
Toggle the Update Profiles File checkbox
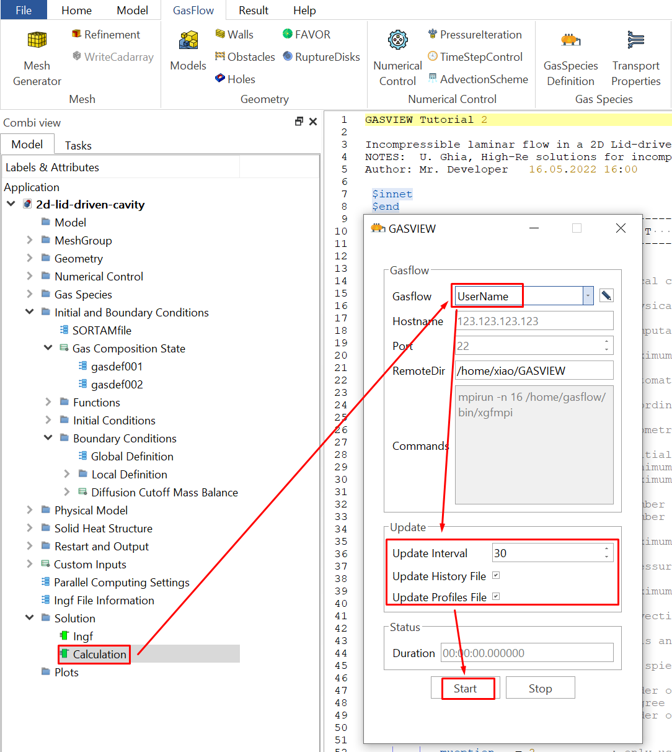pyautogui.click(x=496, y=596)
